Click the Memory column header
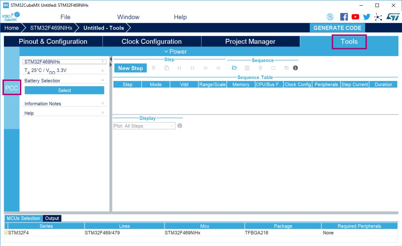This screenshot has width=402, height=246. (241, 84)
